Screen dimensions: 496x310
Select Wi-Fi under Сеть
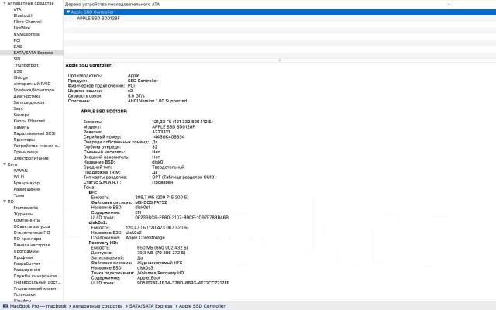(x=19, y=177)
